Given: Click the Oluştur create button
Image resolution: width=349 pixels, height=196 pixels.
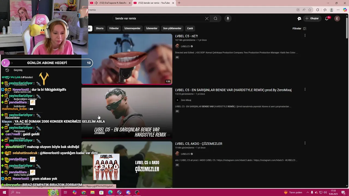Looking at the screenshot, I should click(312, 19).
